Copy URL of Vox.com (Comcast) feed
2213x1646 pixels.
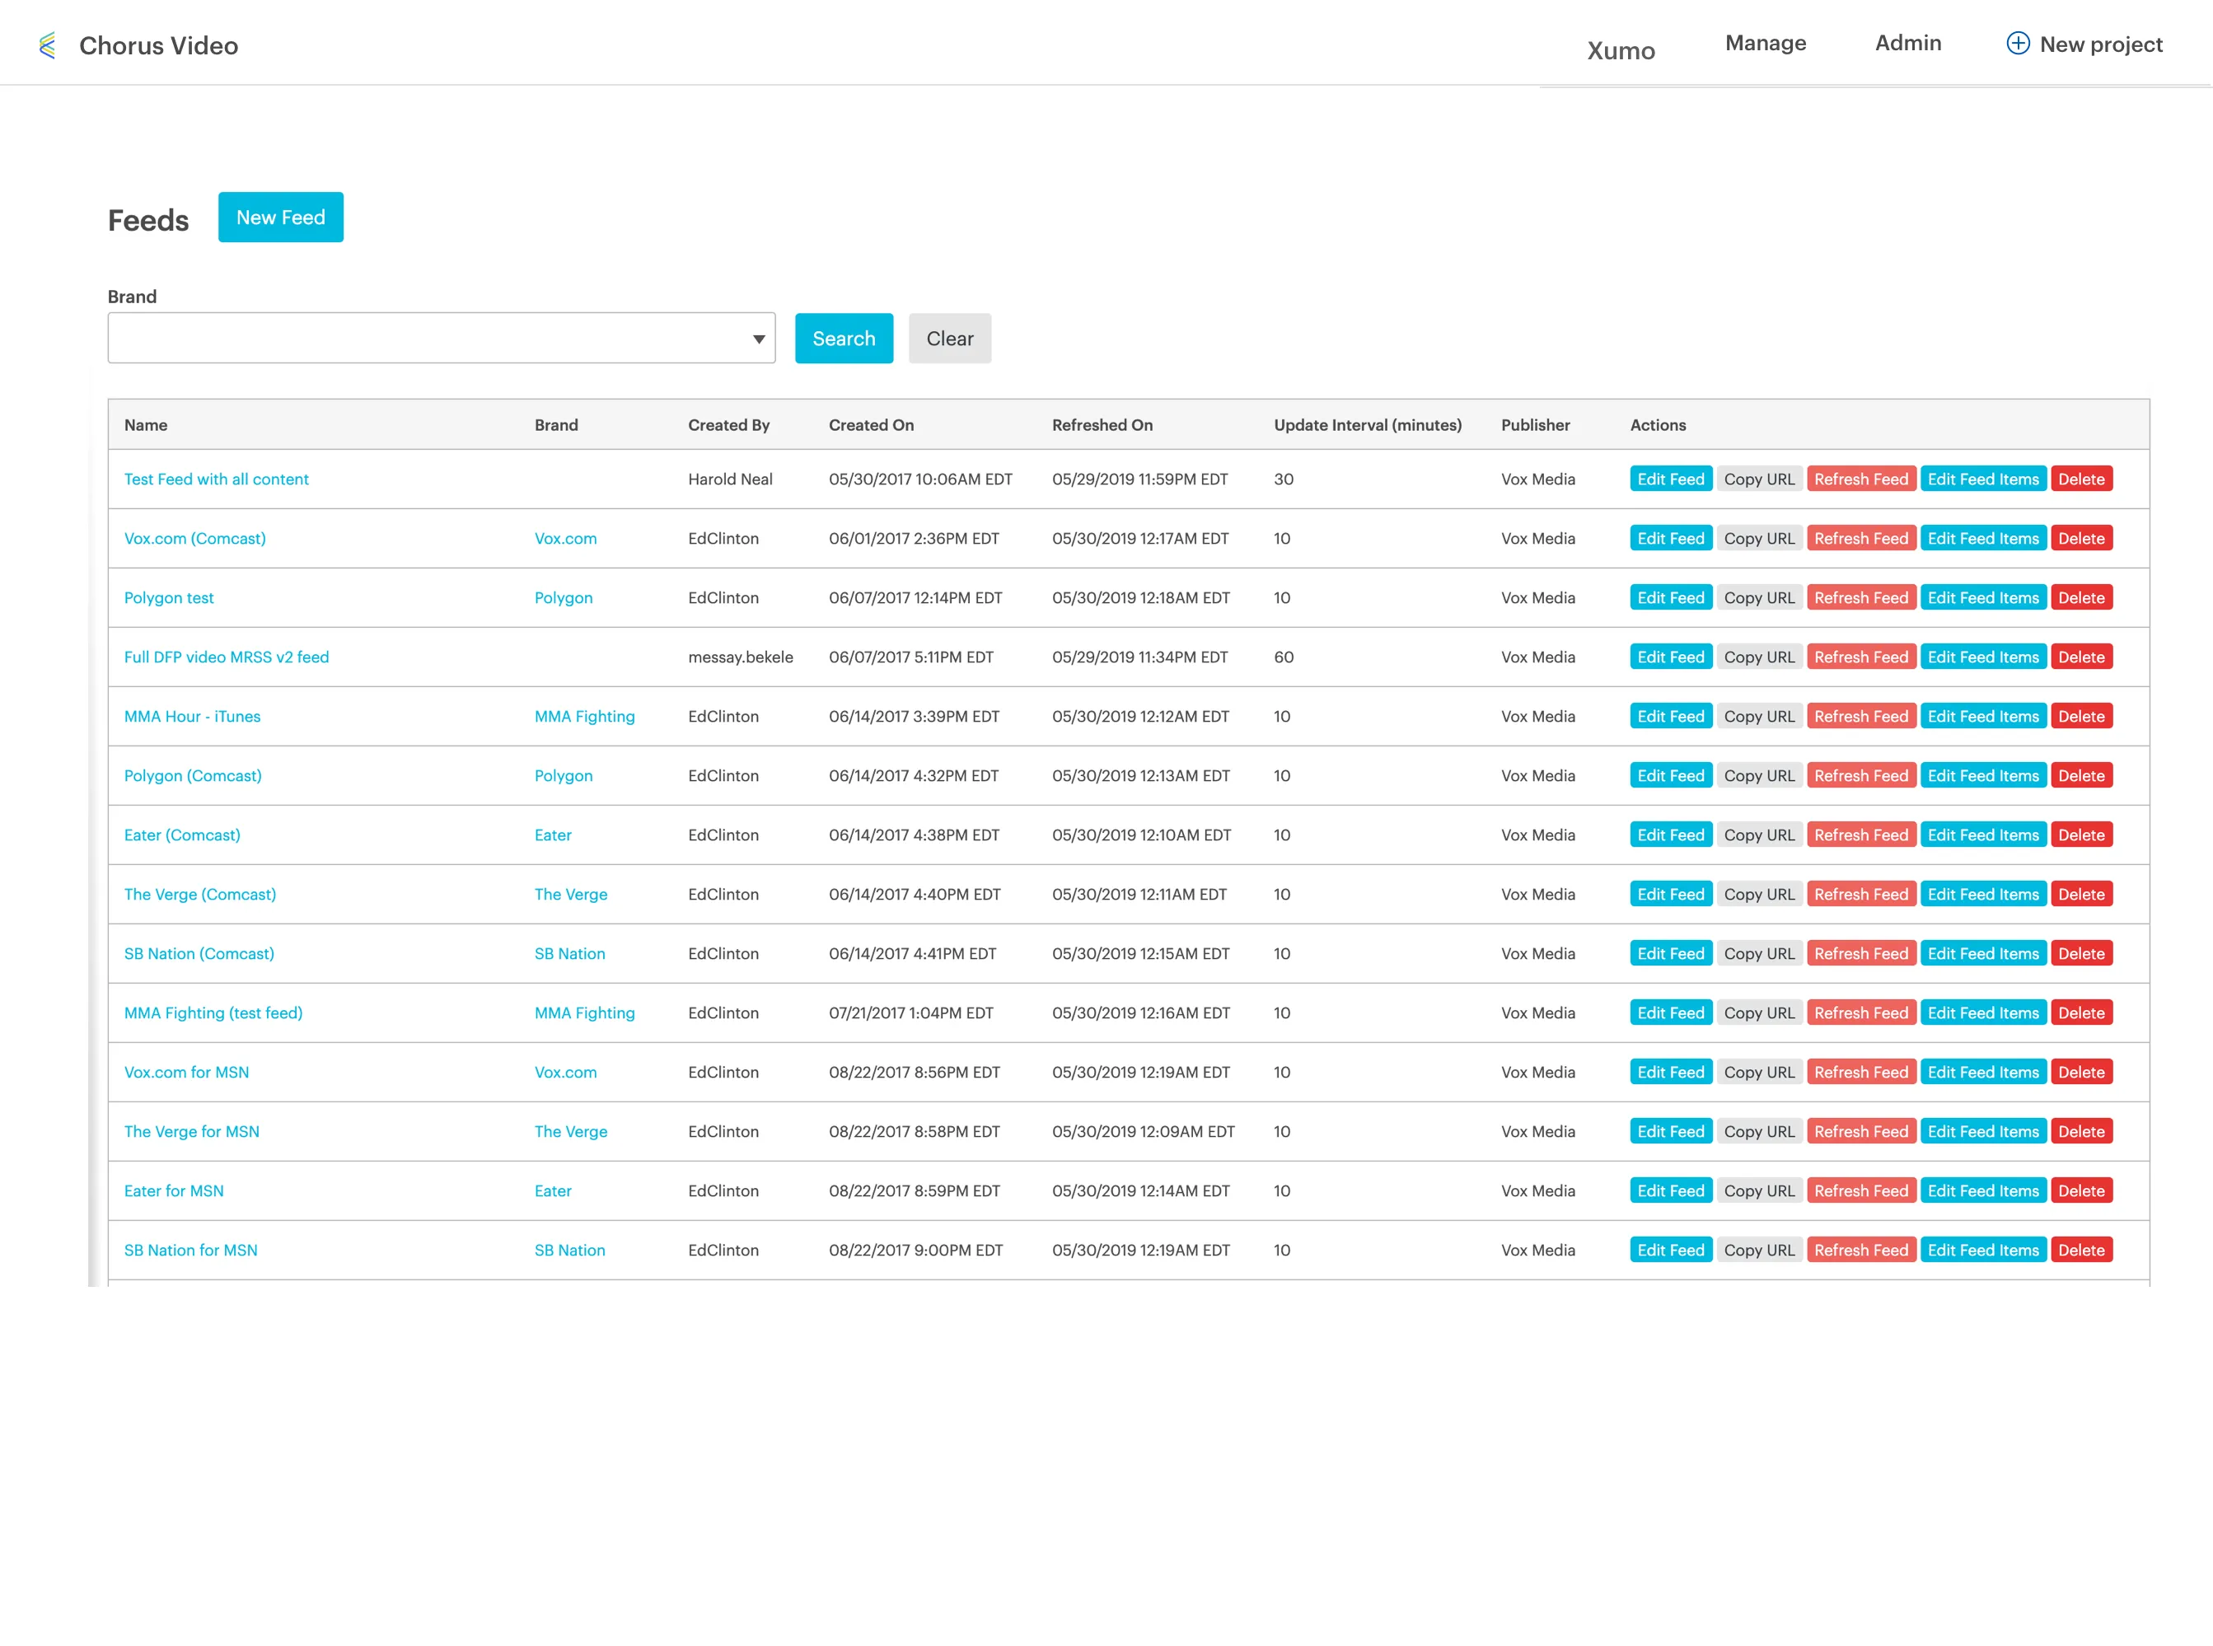[1760, 538]
